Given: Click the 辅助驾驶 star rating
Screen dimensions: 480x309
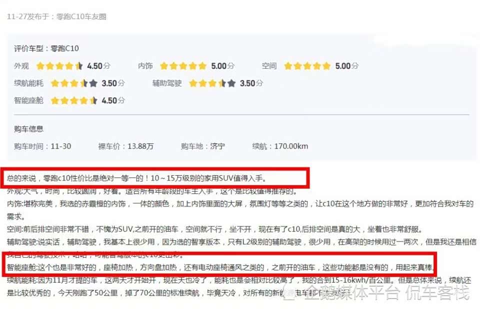Looking at the screenshot, I should [x=212, y=83].
